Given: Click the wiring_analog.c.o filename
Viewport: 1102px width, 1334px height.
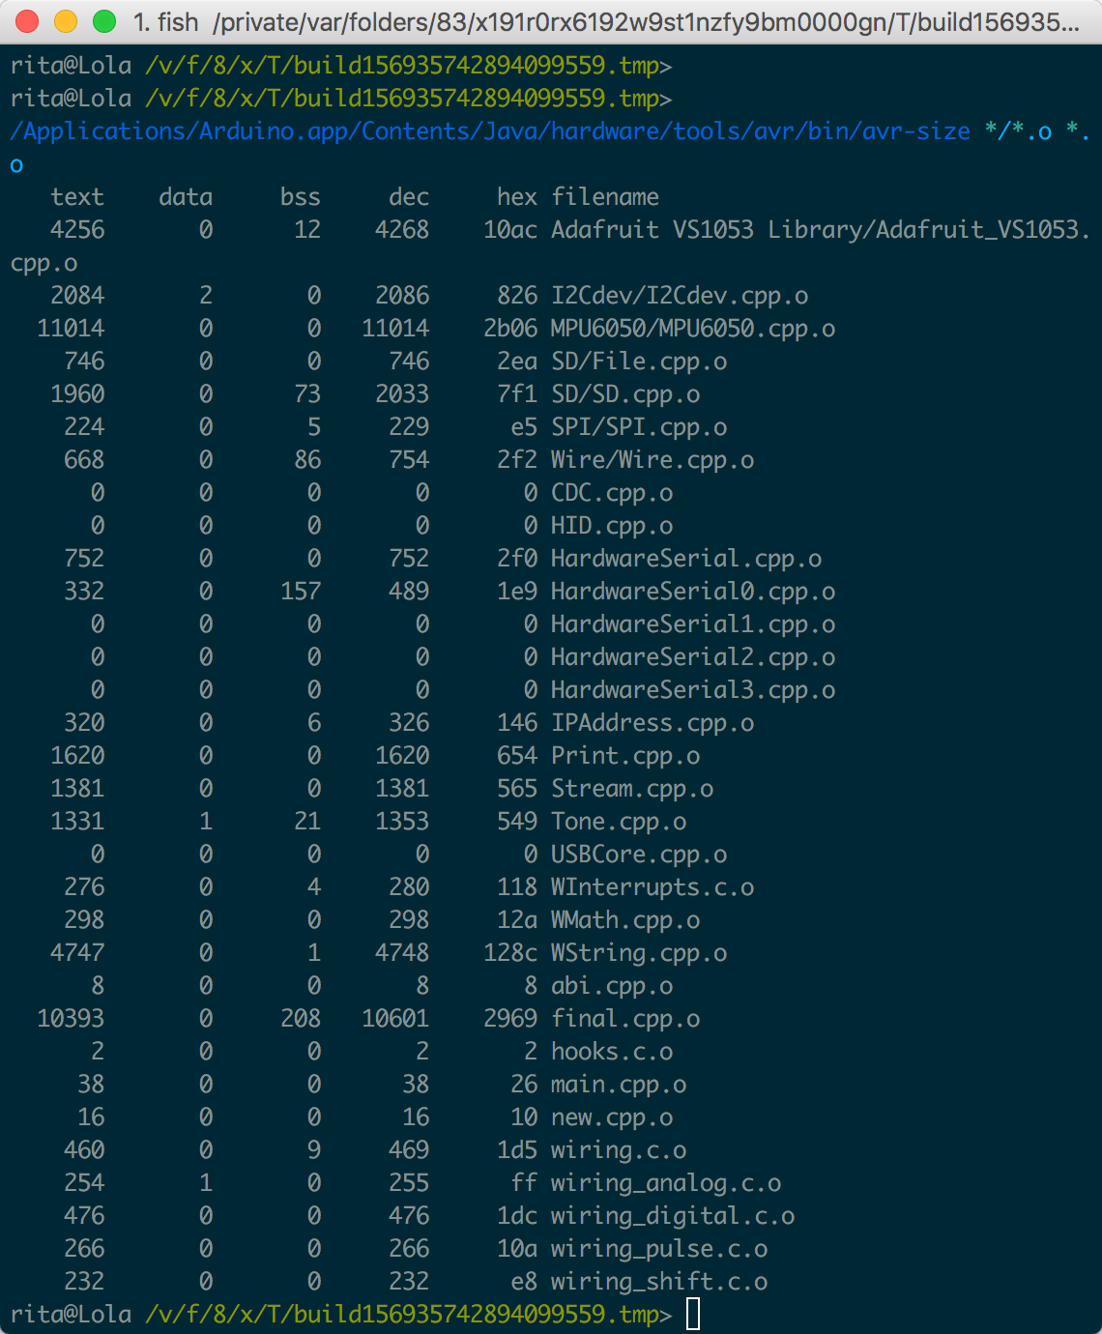Looking at the screenshot, I should (666, 1183).
